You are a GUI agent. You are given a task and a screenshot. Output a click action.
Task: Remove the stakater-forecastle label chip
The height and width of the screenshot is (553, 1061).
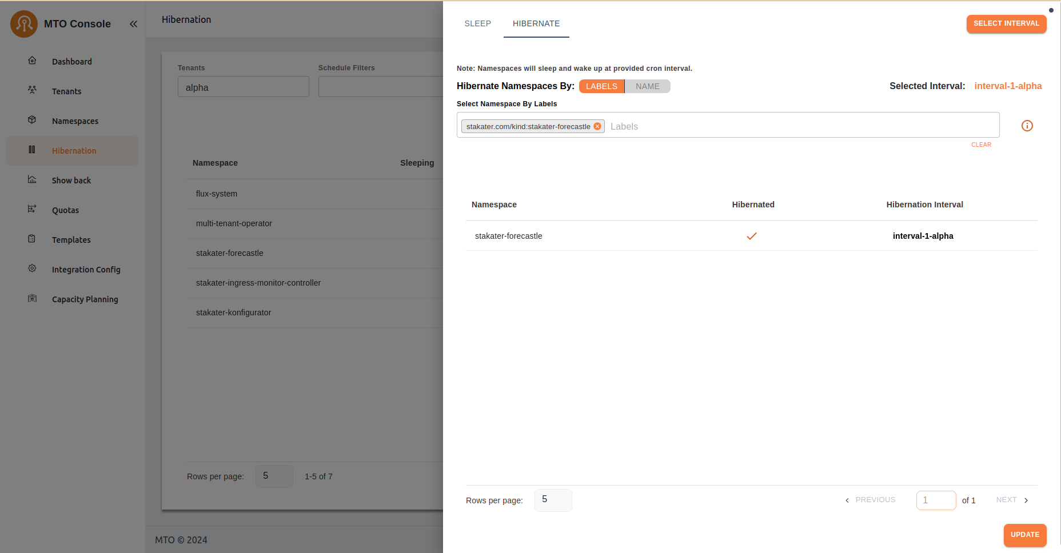[x=597, y=126]
